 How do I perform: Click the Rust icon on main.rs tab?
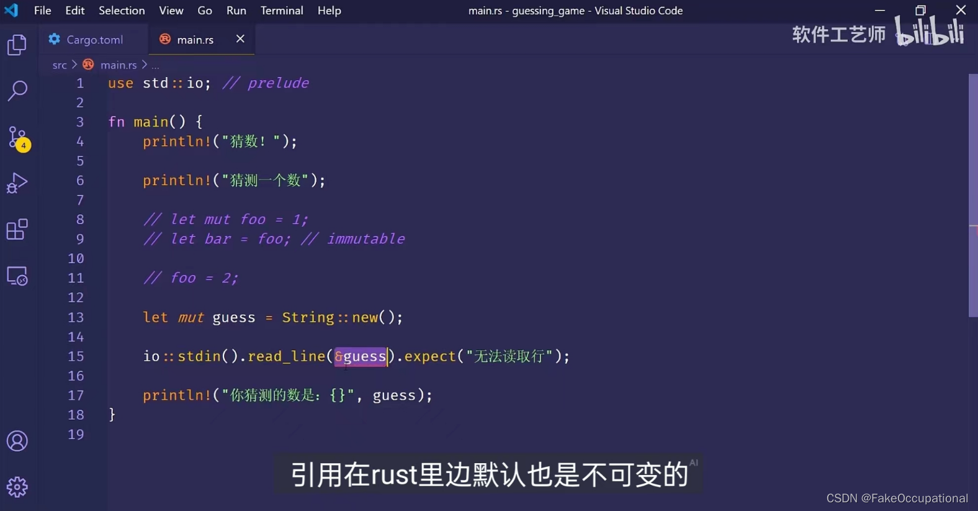pyautogui.click(x=164, y=39)
